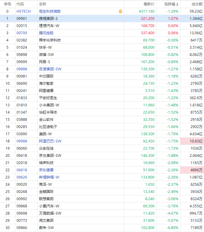Open 哔哩哔哩-W stock link
Viewport: 204px width, 232px height.
pyautogui.click(x=49, y=177)
